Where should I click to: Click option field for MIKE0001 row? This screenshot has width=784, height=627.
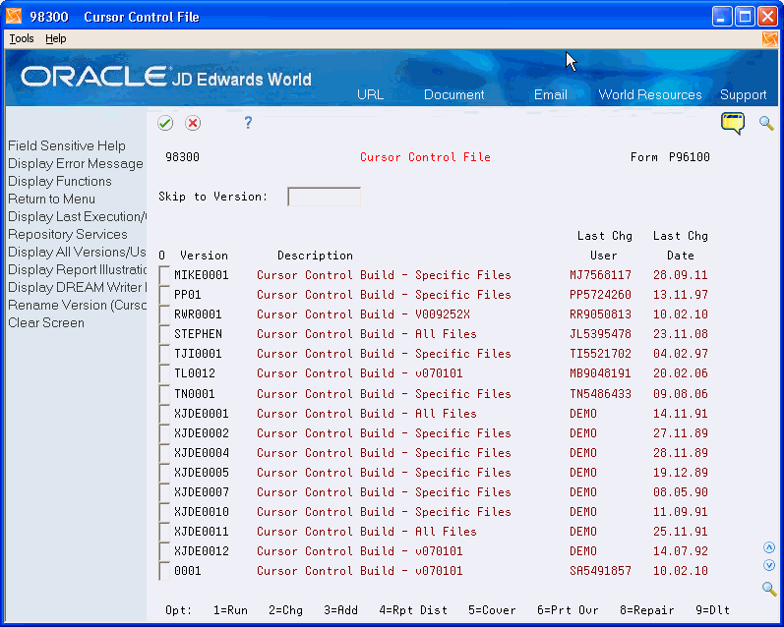(x=164, y=275)
